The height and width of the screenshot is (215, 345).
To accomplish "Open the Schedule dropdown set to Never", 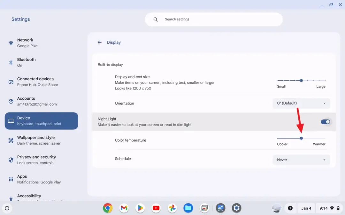I will point(301,160).
